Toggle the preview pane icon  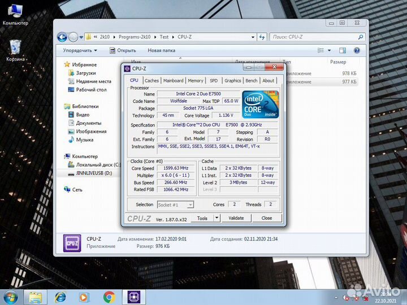(343, 50)
